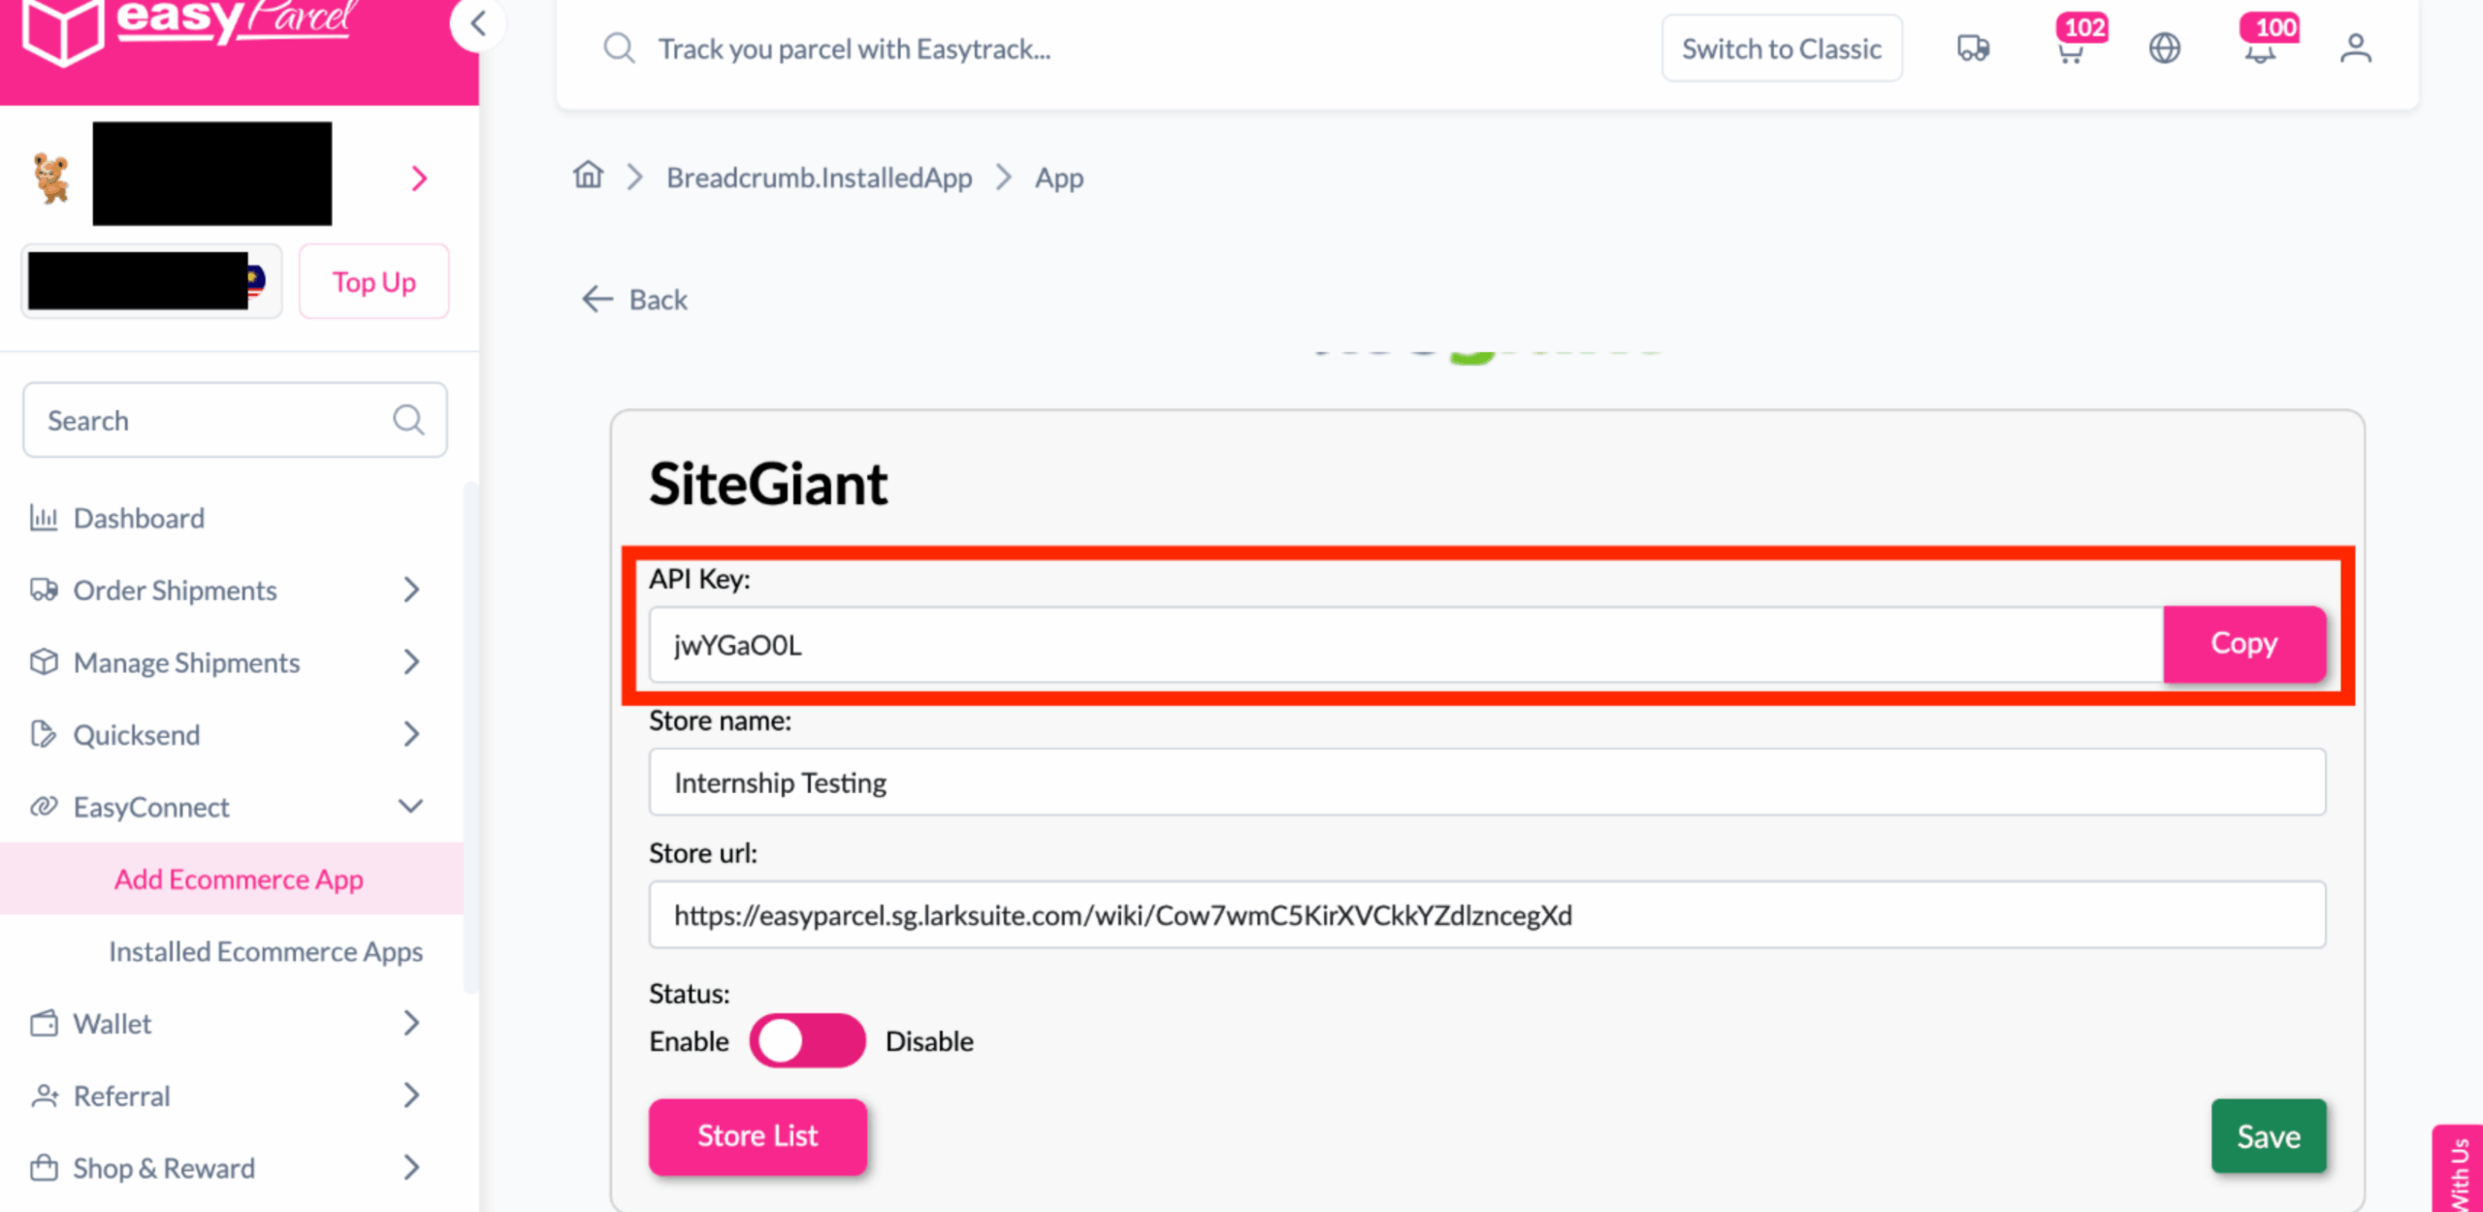
Task: Click the globe language icon
Action: point(2165,48)
